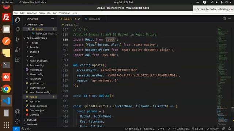Image resolution: width=234 pixels, height=131 pixels.
Task: Close the App.js editor tab
Action: [79, 19]
